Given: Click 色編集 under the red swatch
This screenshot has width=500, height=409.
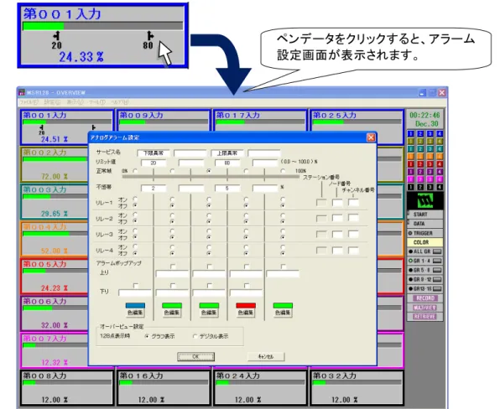Looking at the screenshot, I should tap(246, 313).
